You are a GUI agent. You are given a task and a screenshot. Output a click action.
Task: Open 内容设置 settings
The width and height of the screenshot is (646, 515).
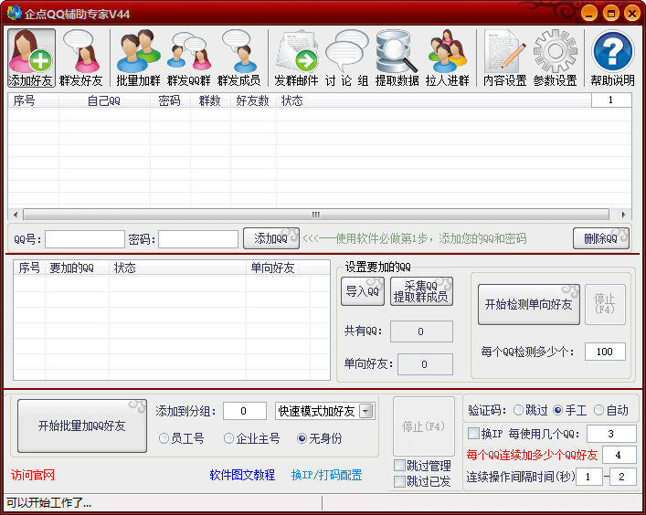click(504, 58)
